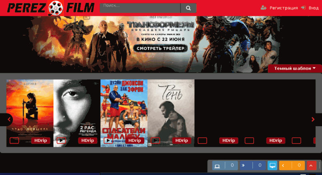Open the Регистрация link

click(283, 8)
